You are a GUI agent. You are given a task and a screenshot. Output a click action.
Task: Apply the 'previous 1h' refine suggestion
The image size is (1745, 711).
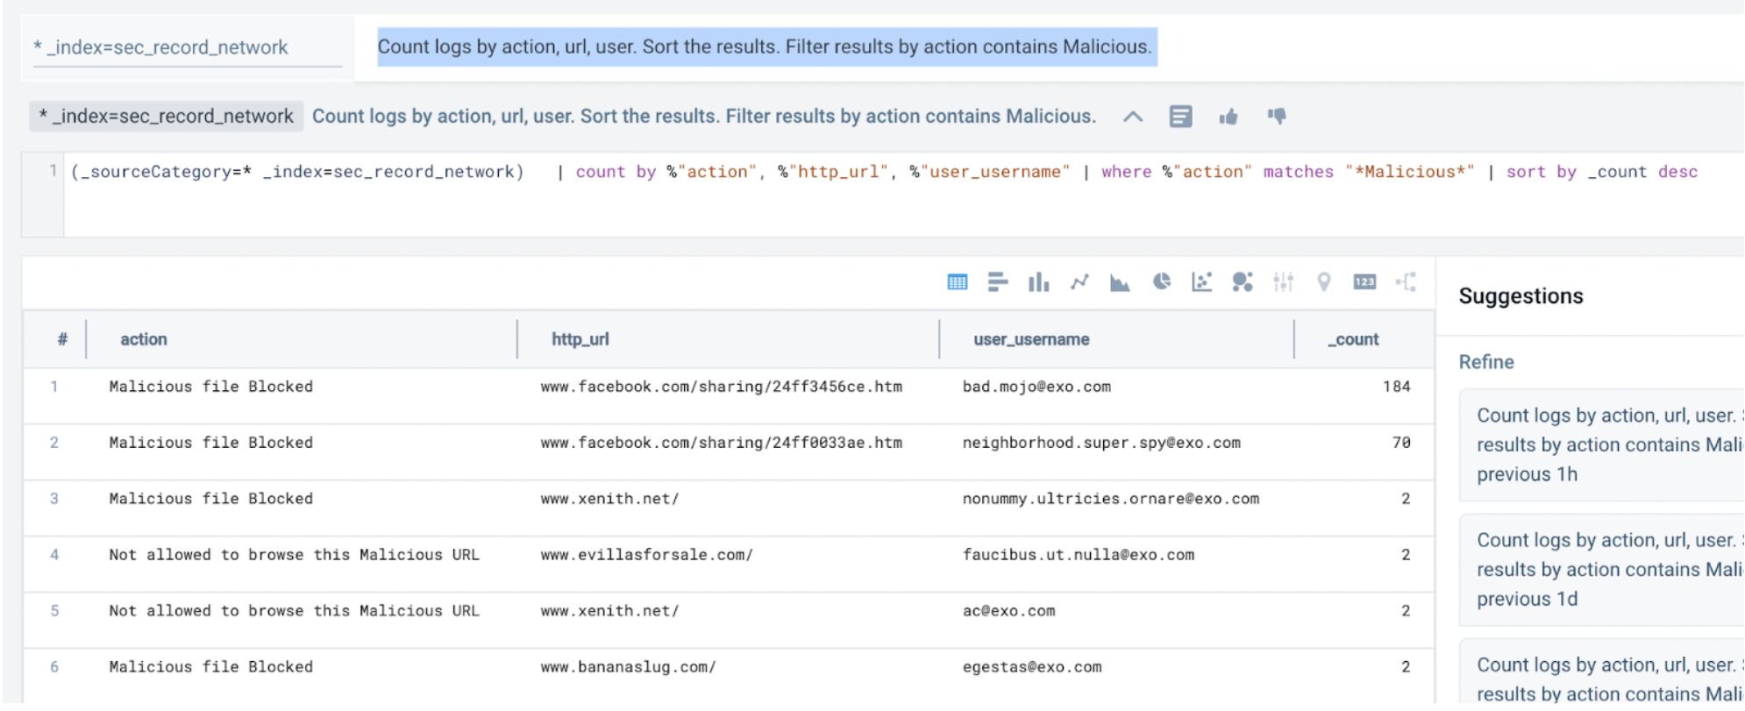(x=1606, y=445)
